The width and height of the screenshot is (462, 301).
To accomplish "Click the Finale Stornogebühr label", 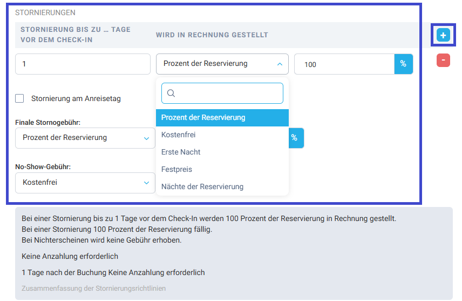I will point(47,123).
